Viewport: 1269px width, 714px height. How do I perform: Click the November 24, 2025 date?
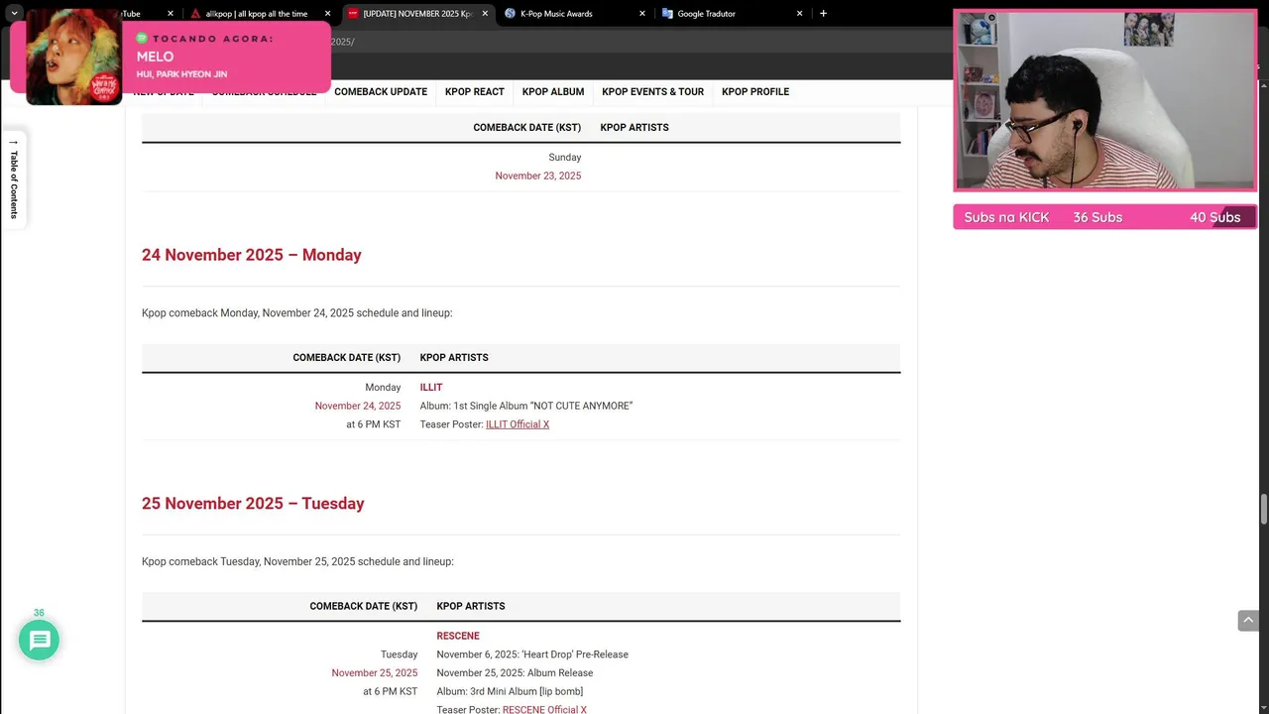(x=358, y=406)
